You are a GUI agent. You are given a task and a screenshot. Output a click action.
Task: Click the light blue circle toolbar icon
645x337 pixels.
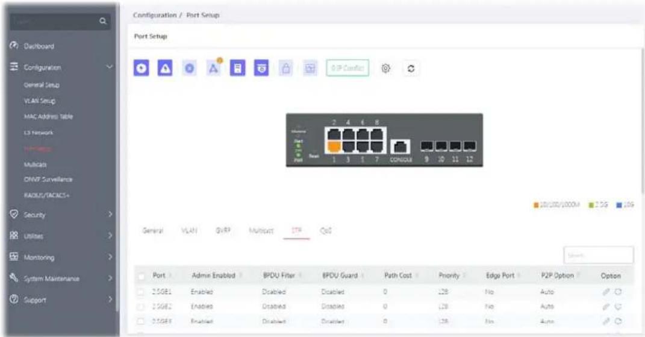189,68
